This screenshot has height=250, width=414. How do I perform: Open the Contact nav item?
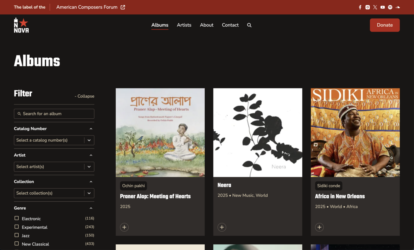(230, 25)
